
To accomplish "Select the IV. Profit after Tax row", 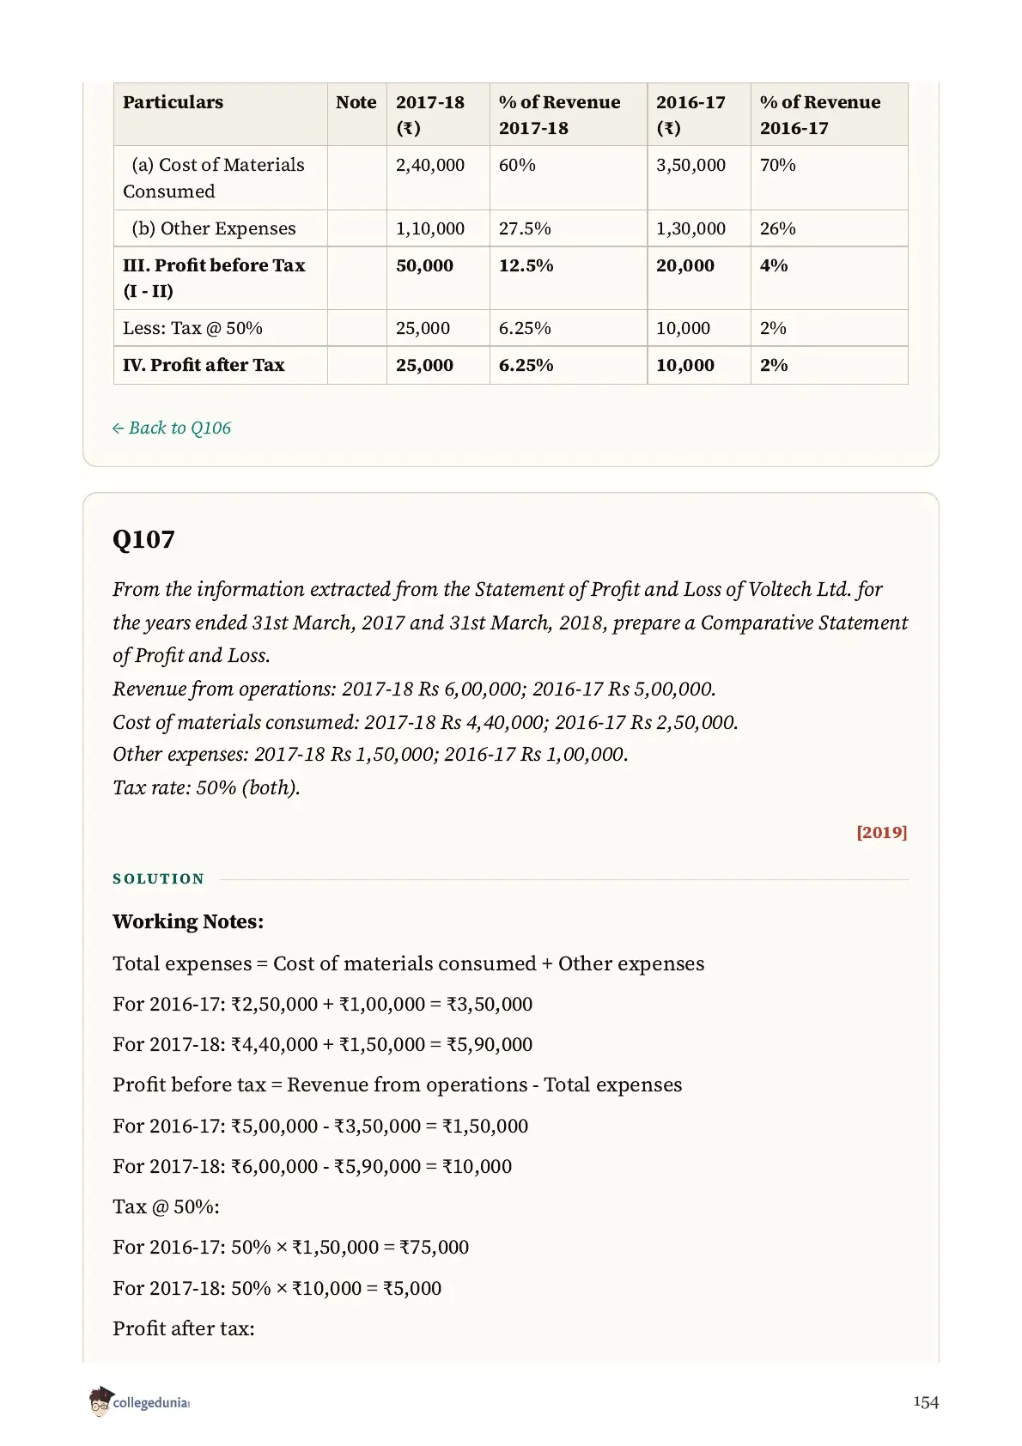I will click(511, 365).
